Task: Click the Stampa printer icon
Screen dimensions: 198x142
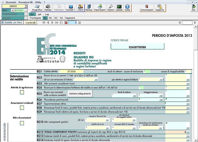Action: (x=48, y=8)
